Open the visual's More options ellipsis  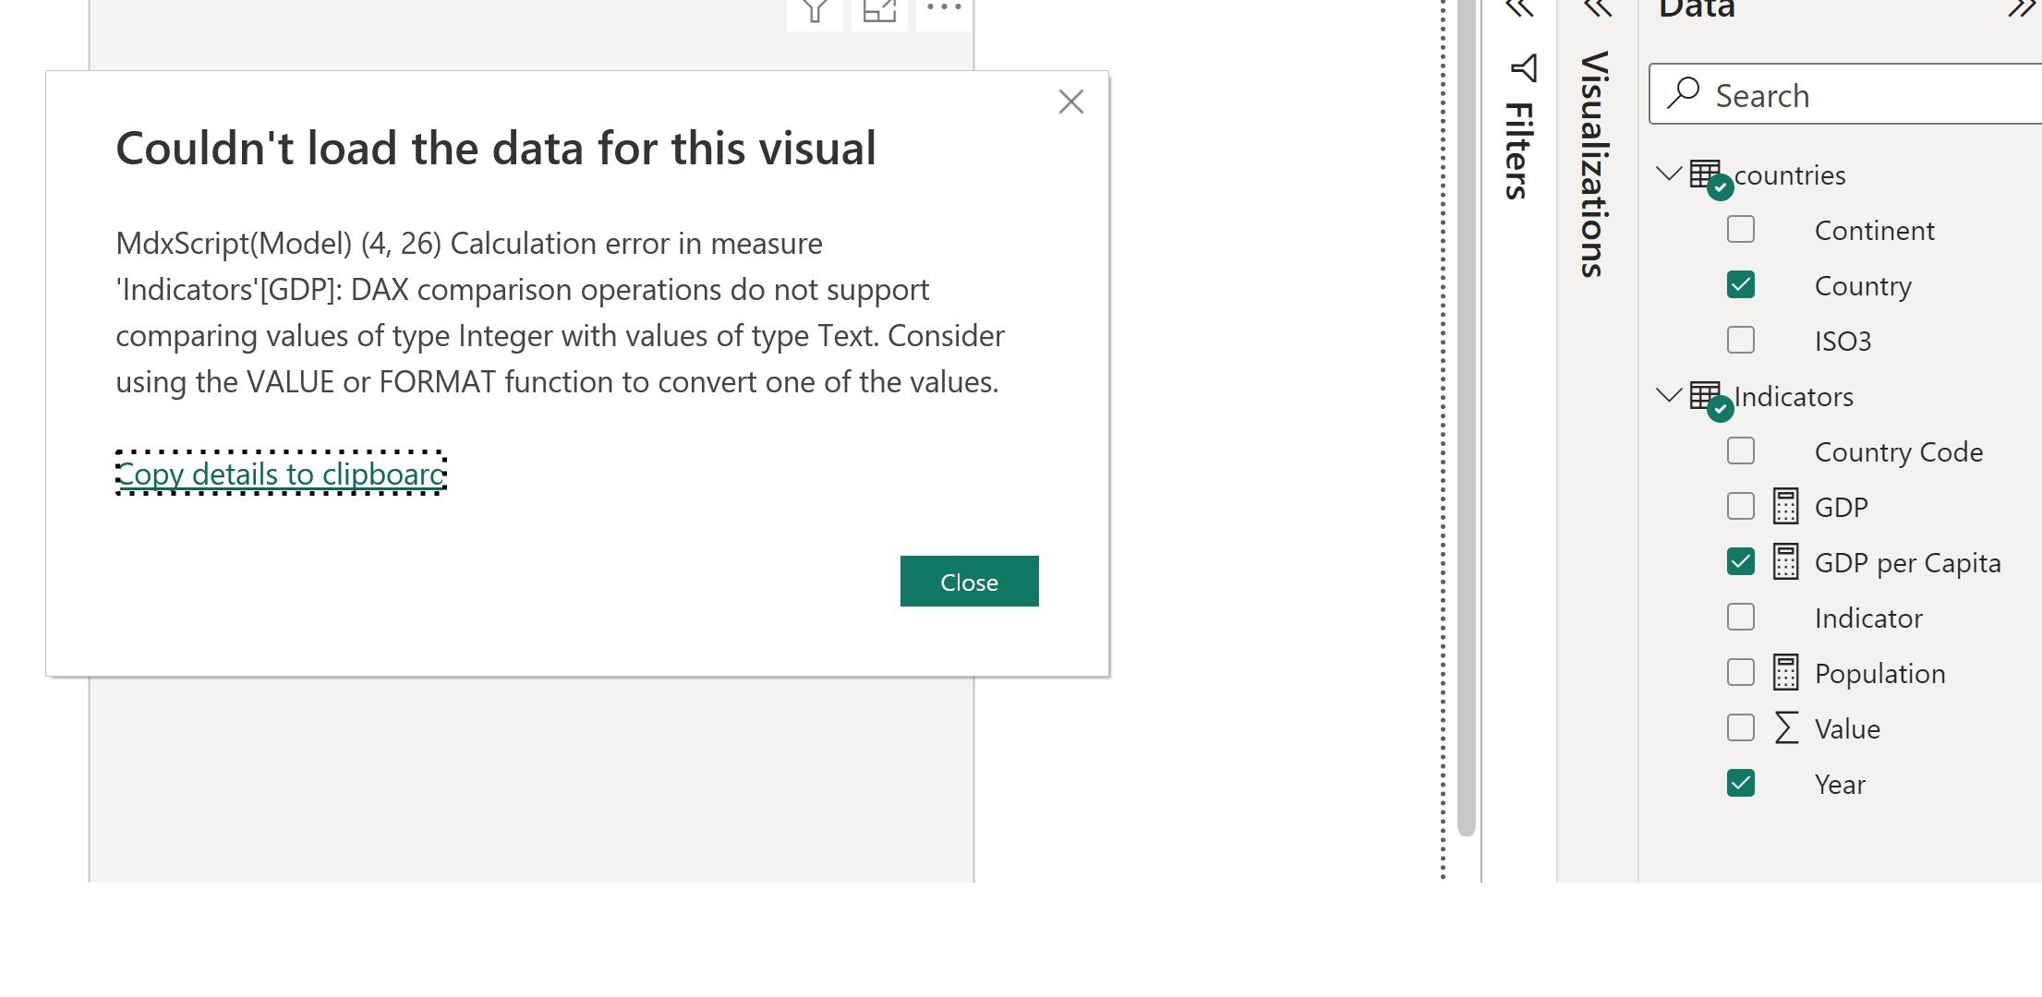coord(944,9)
